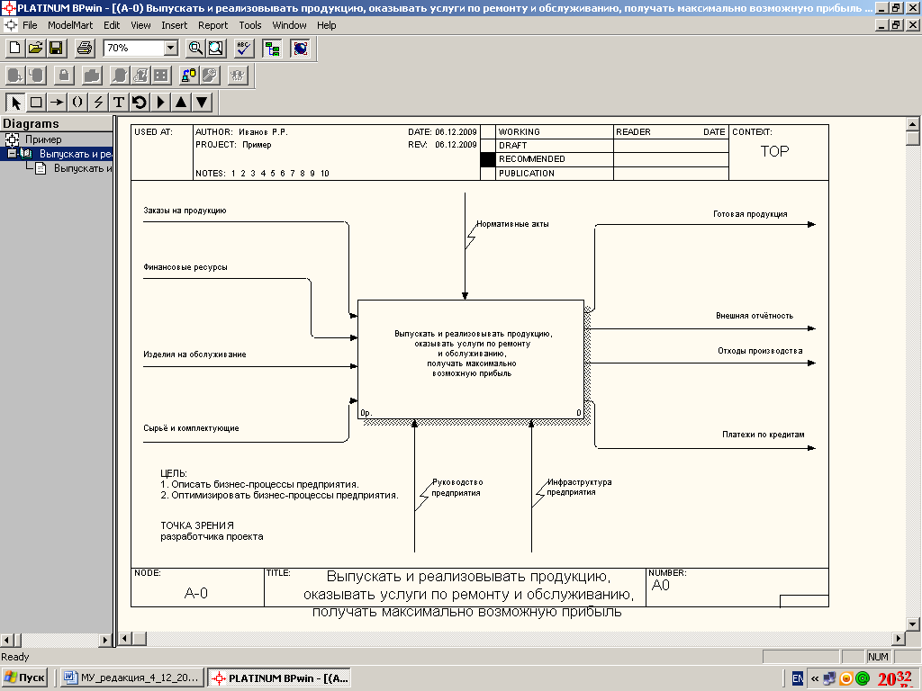Click the Платежи по кредитам output label
This screenshot has height=691, width=922.
(764, 435)
